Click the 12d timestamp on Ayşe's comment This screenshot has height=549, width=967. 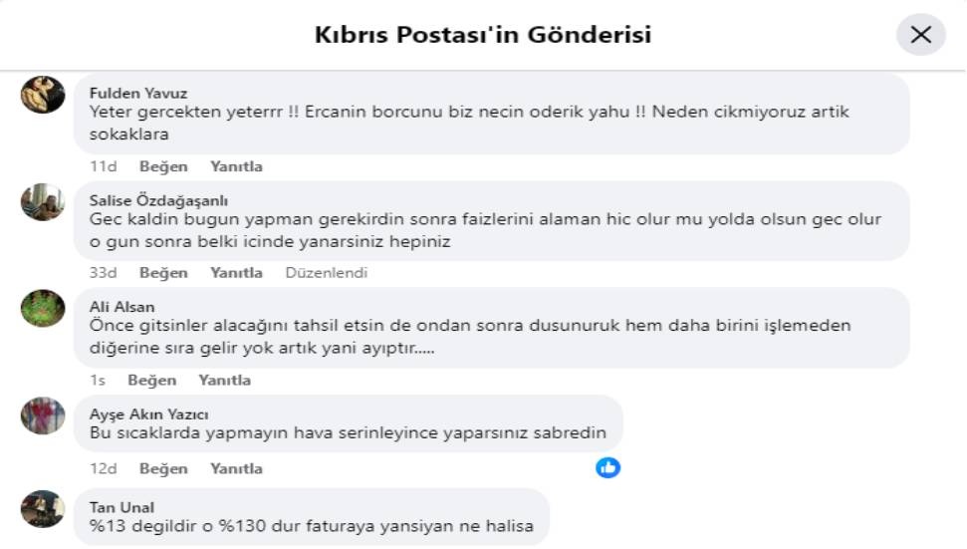point(104,468)
